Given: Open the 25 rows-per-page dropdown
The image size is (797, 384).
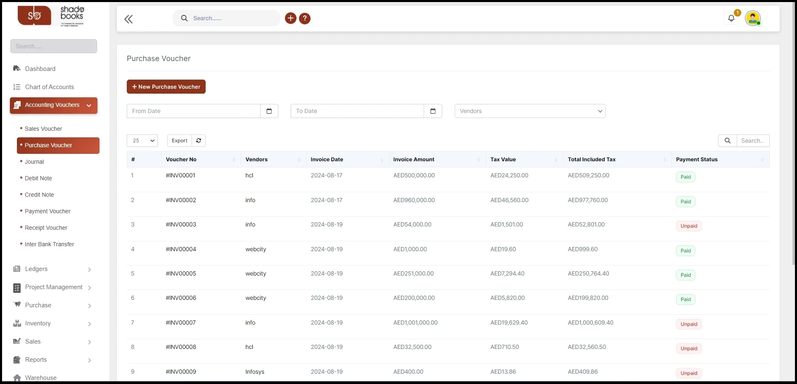Looking at the screenshot, I should pyautogui.click(x=142, y=141).
